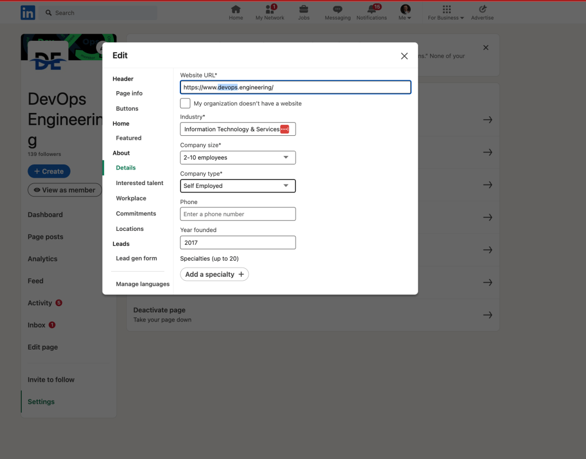Click the Industry input field
The width and height of the screenshot is (586, 459).
[x=238, y=129]
